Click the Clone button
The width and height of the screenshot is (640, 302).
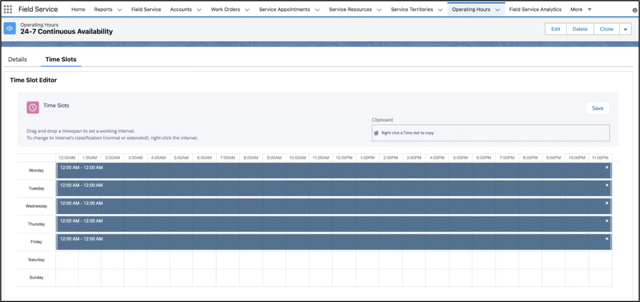coord(606,29)
